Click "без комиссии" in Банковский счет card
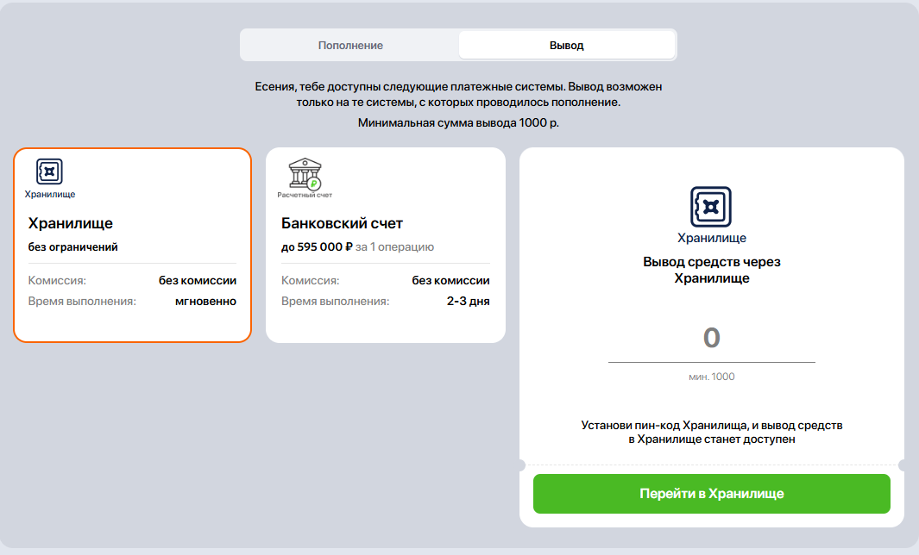This screenshot has height=555, width=919. [x=450, y=281]
